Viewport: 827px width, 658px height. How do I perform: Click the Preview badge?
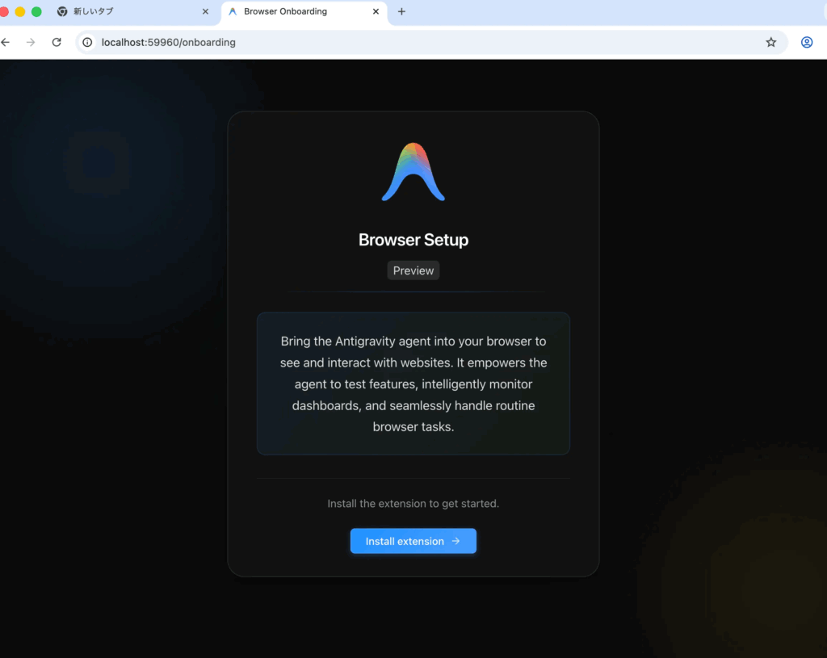tap(413, 270)
